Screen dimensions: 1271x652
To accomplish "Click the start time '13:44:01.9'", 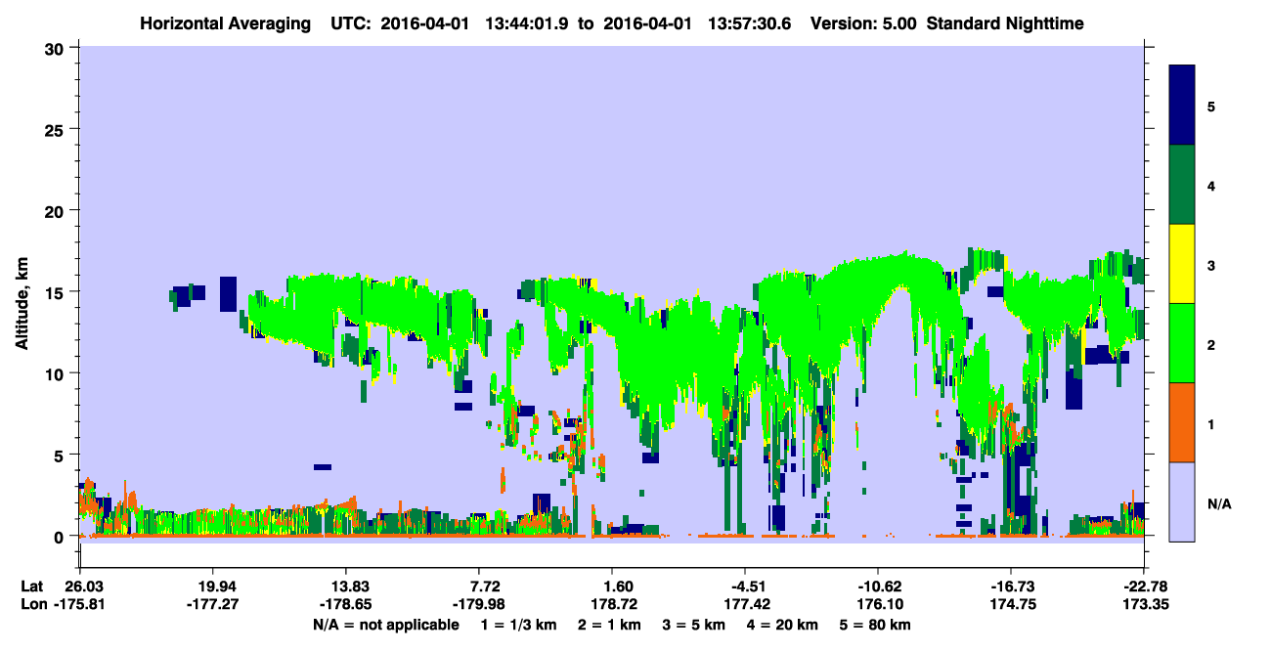I will (x=529, y=22).
